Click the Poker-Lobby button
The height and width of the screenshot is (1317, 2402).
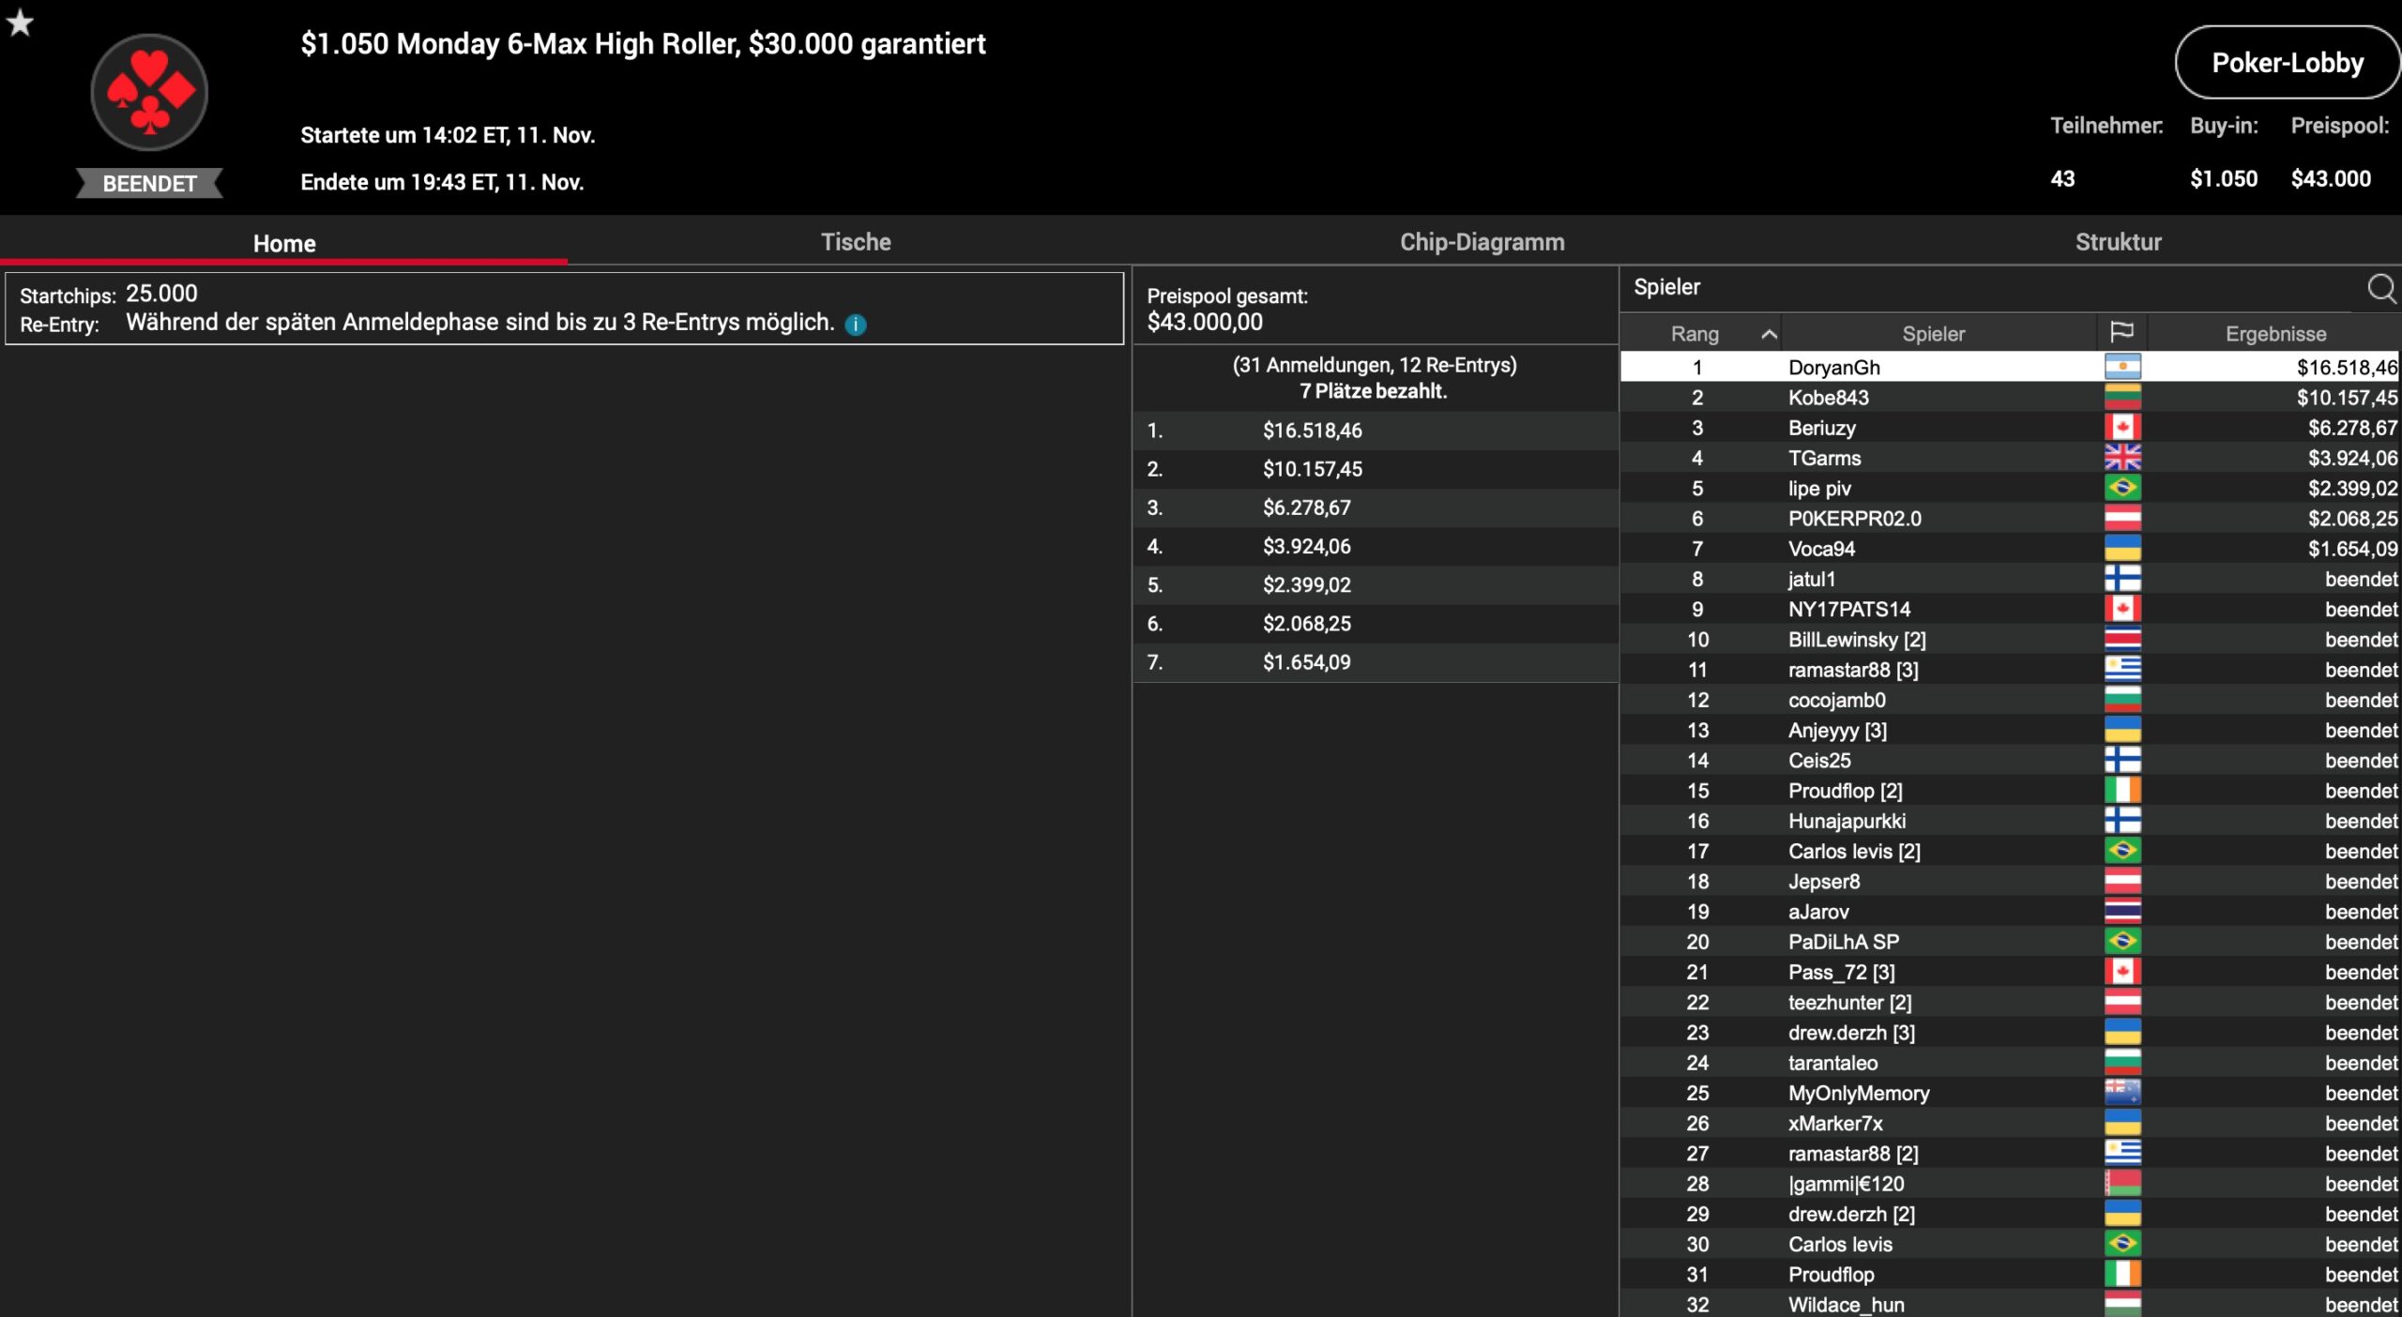[x=2287, y=63]
